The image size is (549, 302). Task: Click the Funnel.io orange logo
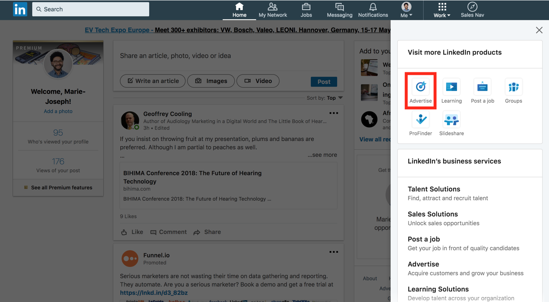coord(130,259)
